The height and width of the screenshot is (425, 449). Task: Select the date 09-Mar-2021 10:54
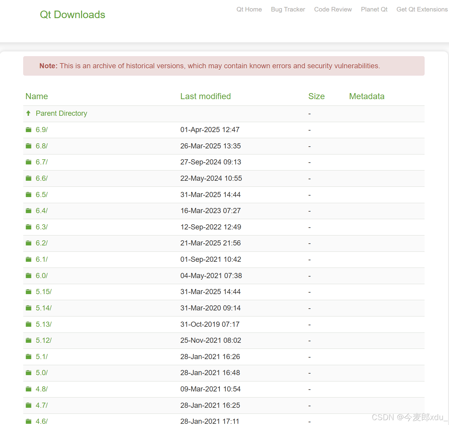210,389
